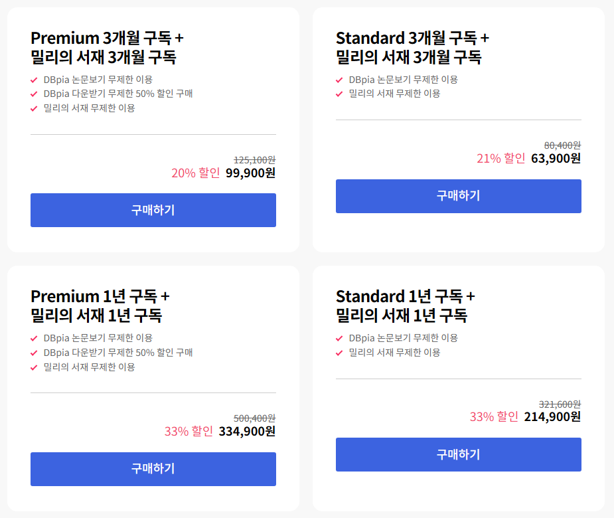The width and height of the screenshot is (614, 518).
Task: Click the 21% 할인 discount label
Action: [x=500, y=159]
